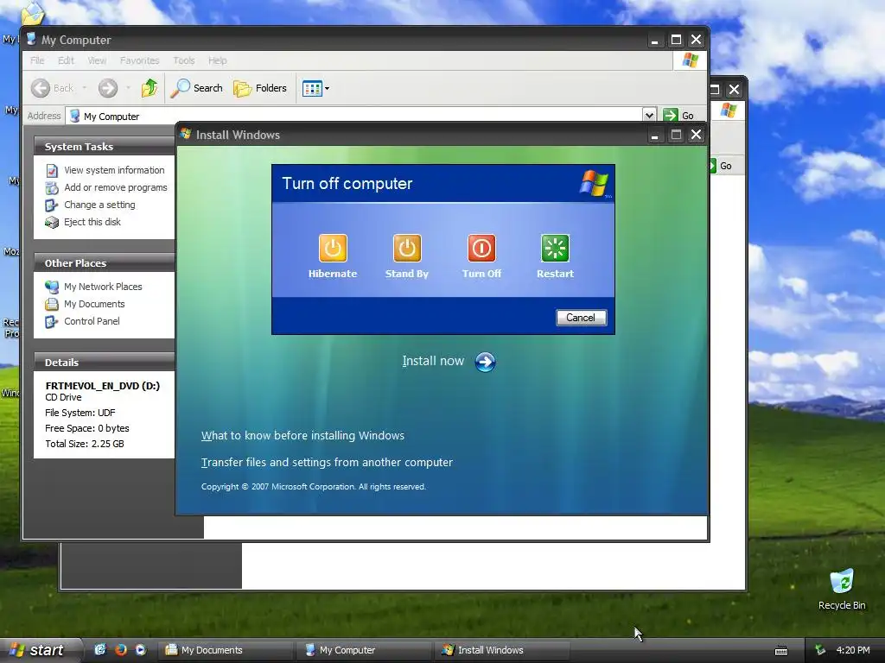Open What to know before installing Windows

point(302,435)
